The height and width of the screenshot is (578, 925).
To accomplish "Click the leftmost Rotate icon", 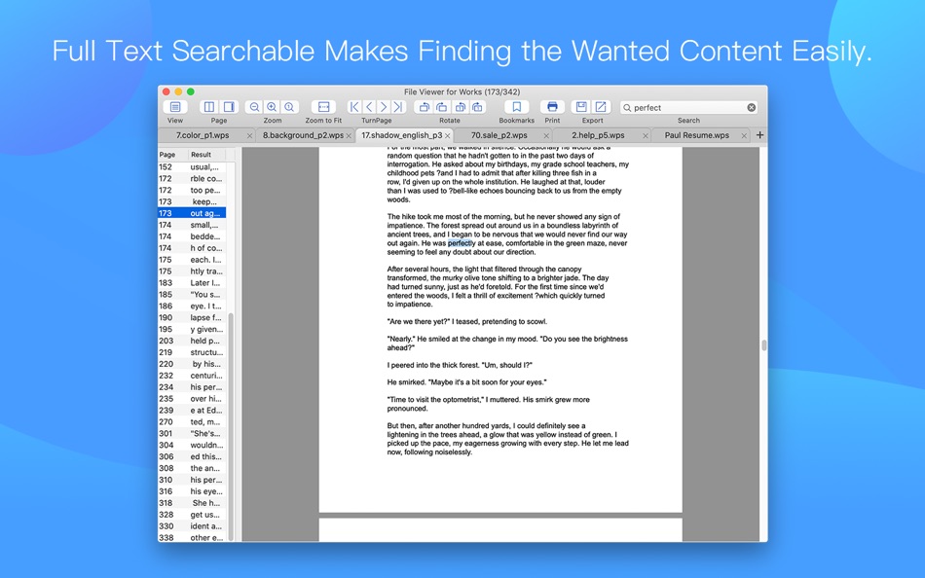I will click(x=424, y=107).
